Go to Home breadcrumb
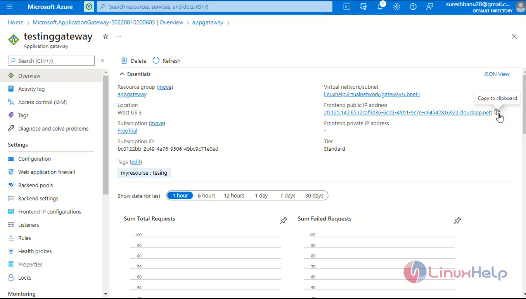The width and height of the screenshot is (526, 299). [16, 22]
